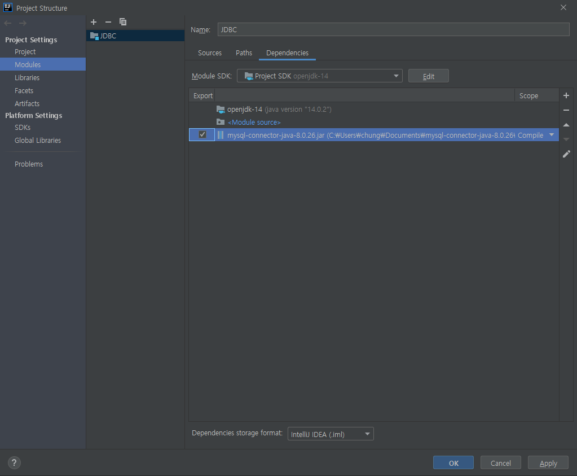The image size is (577, 476).
Task: Remove selected module with minus icon
Action: tap(108, 22)
